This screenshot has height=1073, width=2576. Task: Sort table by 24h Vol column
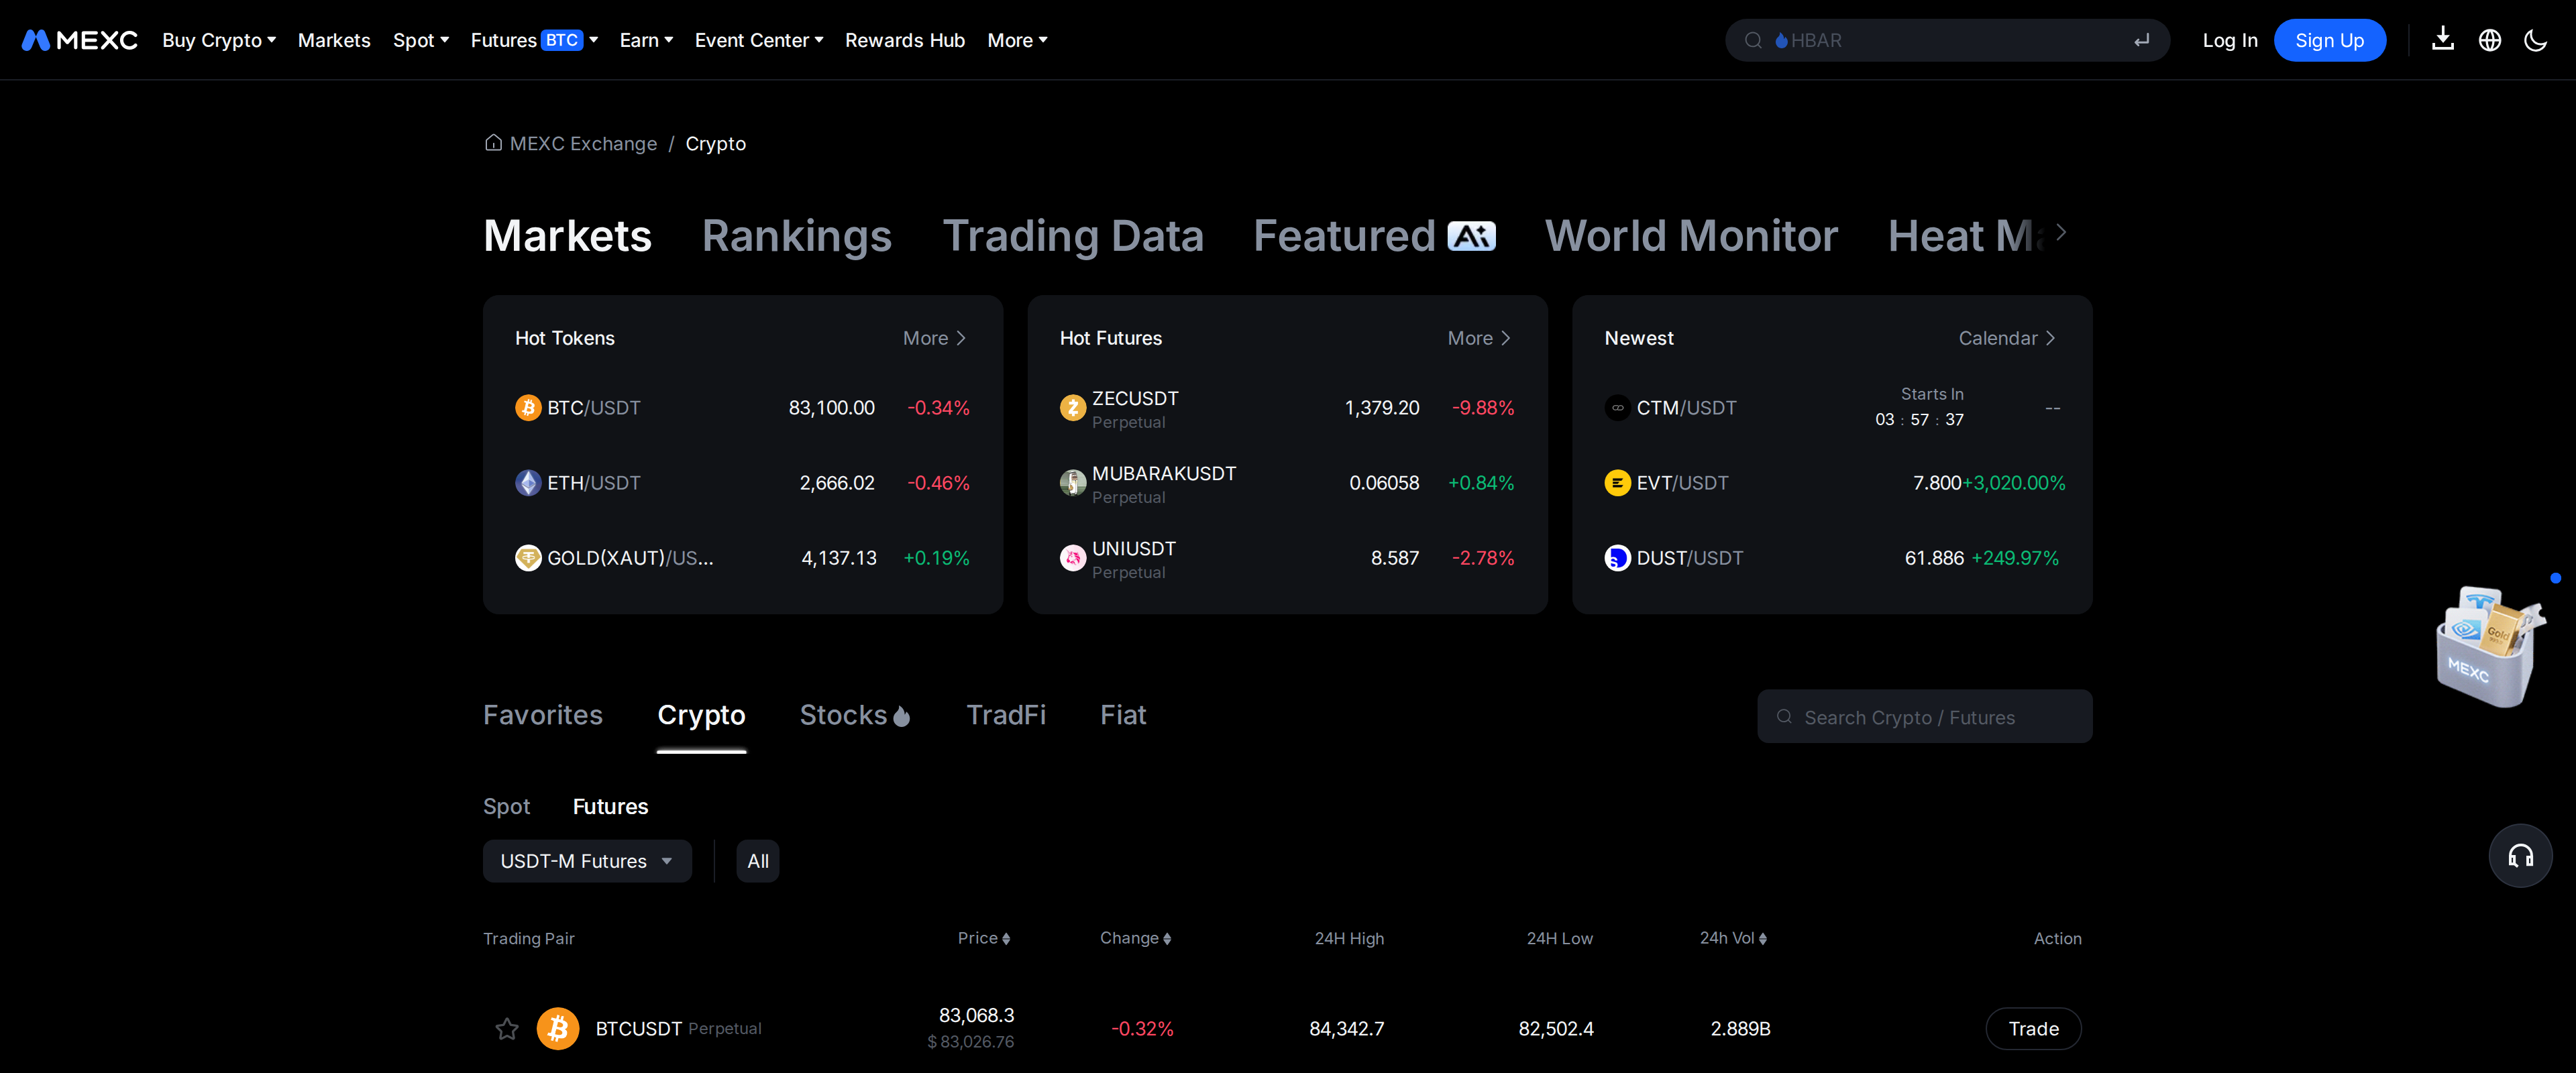tap(1733, 938)
